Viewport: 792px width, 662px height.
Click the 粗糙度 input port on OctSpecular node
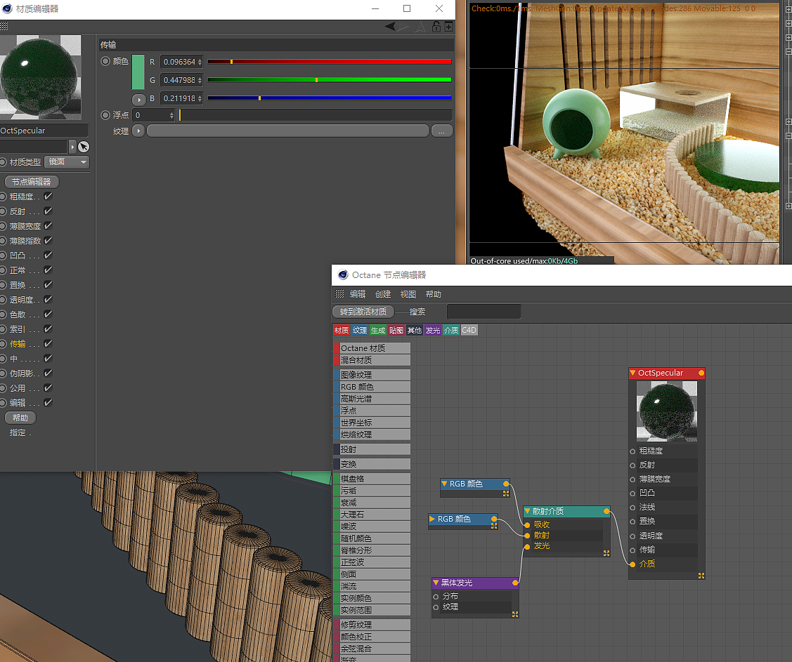pyautogui.click(x=632, y=451)
